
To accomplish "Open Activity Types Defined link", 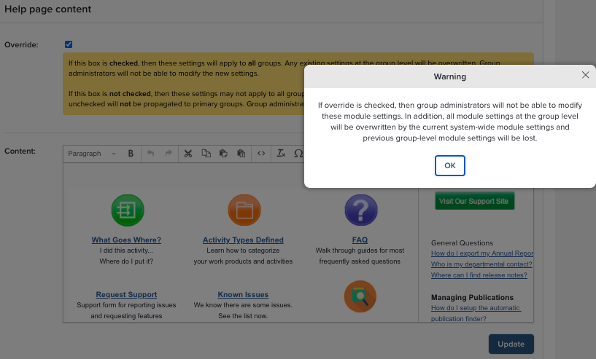I will [243, 240].
